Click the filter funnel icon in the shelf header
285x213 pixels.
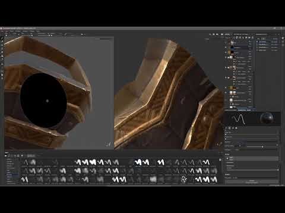click(22, 156)
